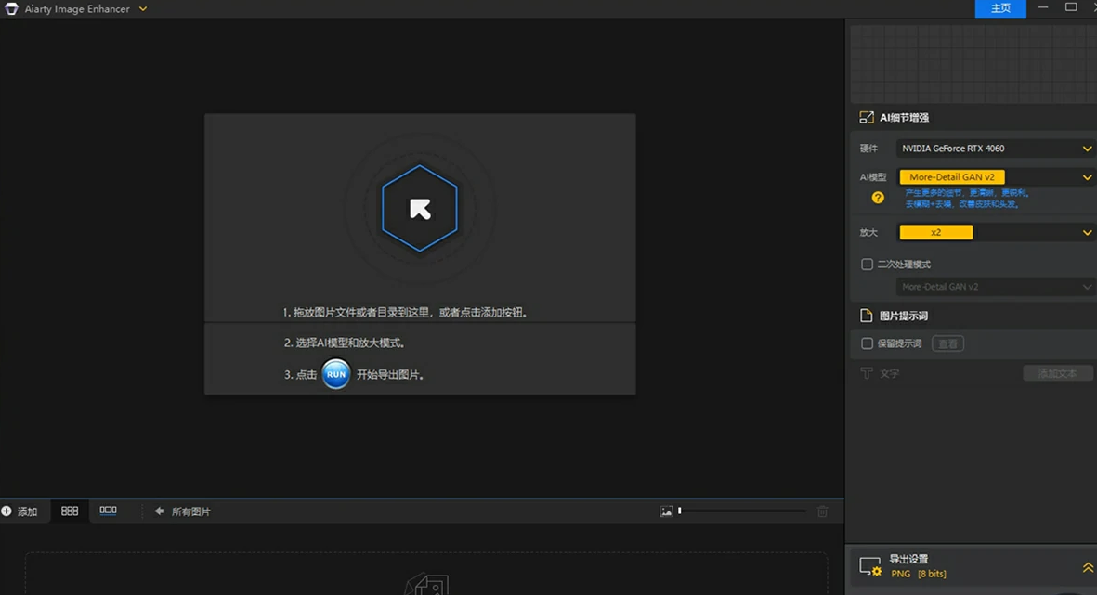The height and width of the screenshot is (595, 1097).
Task: Click the blue RUN button icon
Action: pyautogui.click(x=336, y=374)
